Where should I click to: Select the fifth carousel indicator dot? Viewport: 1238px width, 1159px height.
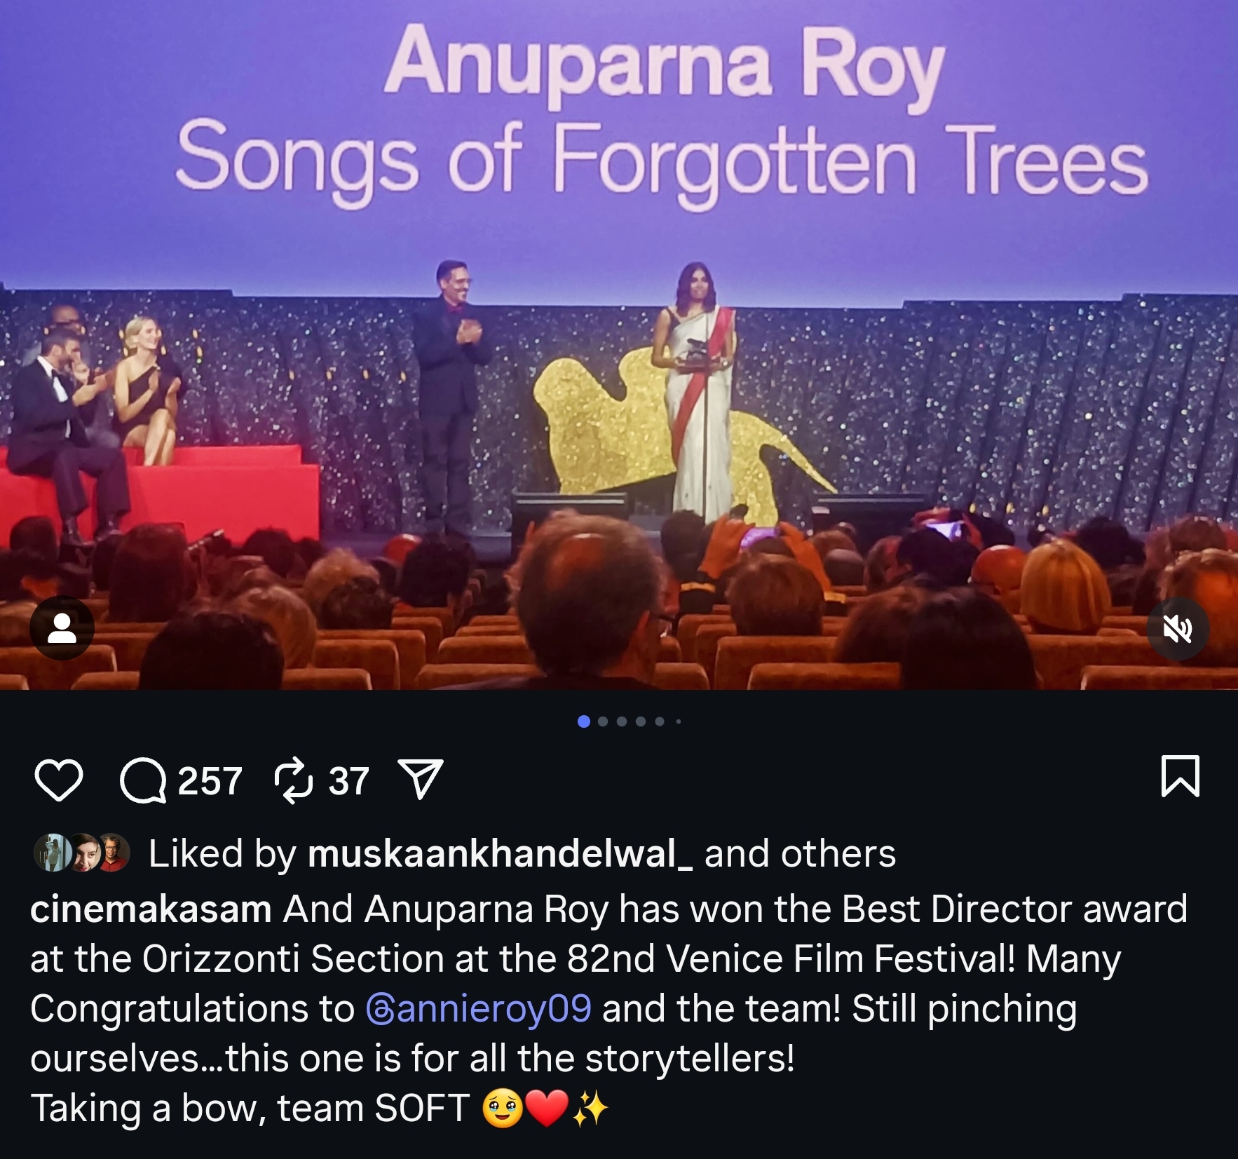(x=660, y=721)
